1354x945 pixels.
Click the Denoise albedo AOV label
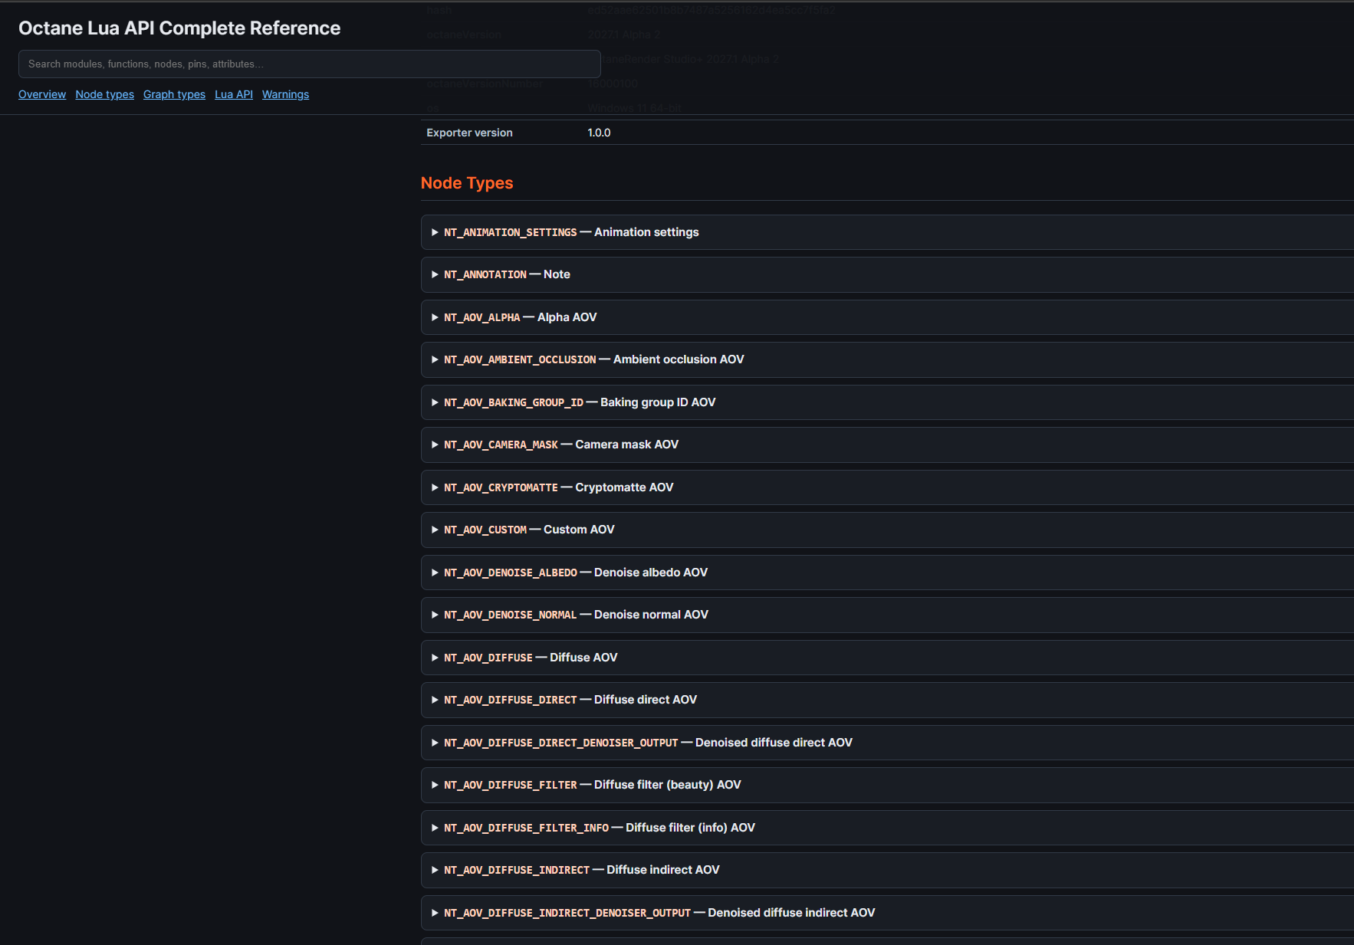click(x=651, y=573)
